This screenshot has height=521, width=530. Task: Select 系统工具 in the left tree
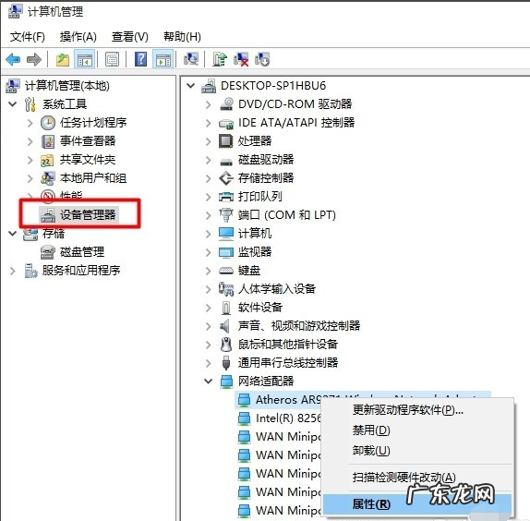[x=65, y=104]
